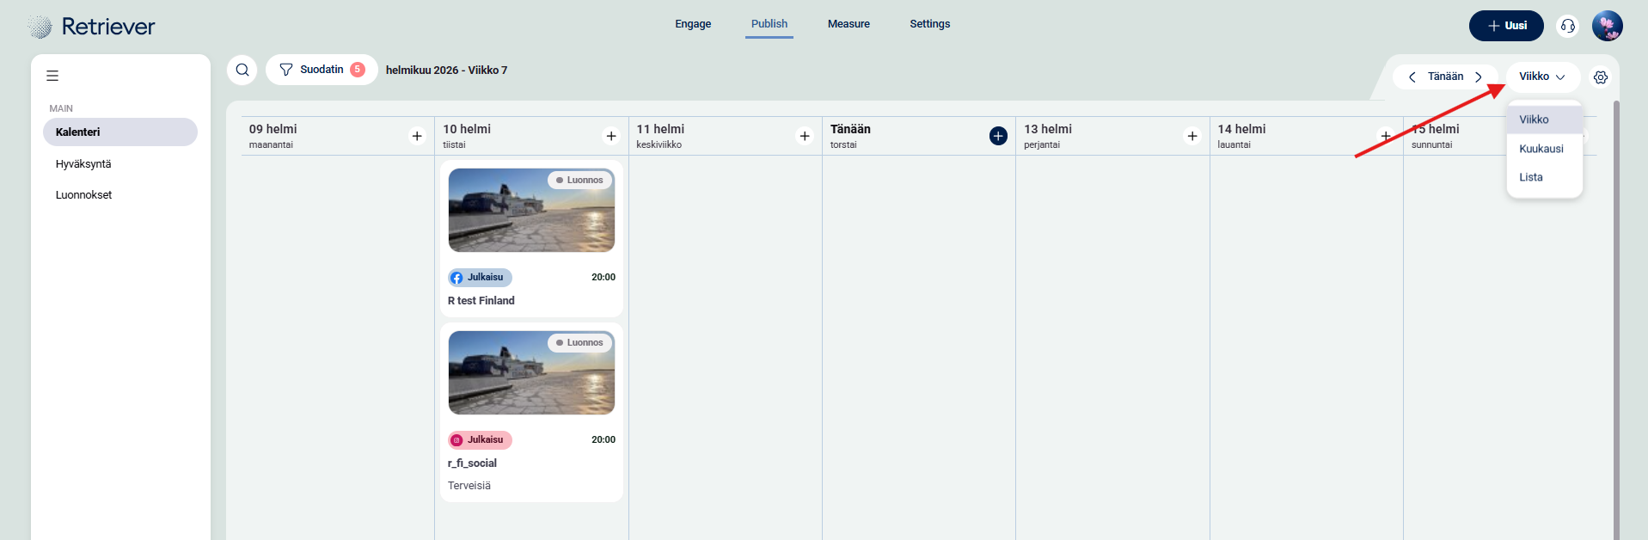Viewport: 1648px width, 540px height.
Task: Switch to Engage tab
Action: pyautogui.click(x=693, y=24)
